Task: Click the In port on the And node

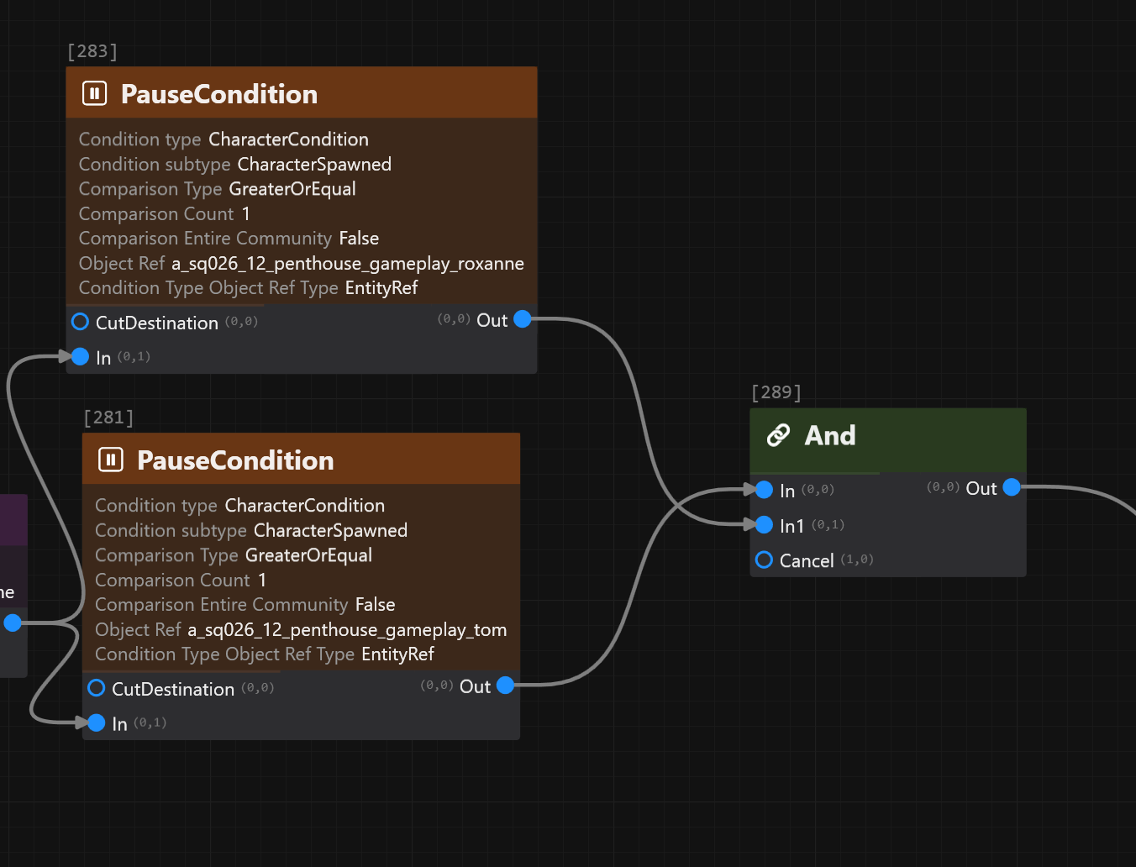Action: coord(764,490)
